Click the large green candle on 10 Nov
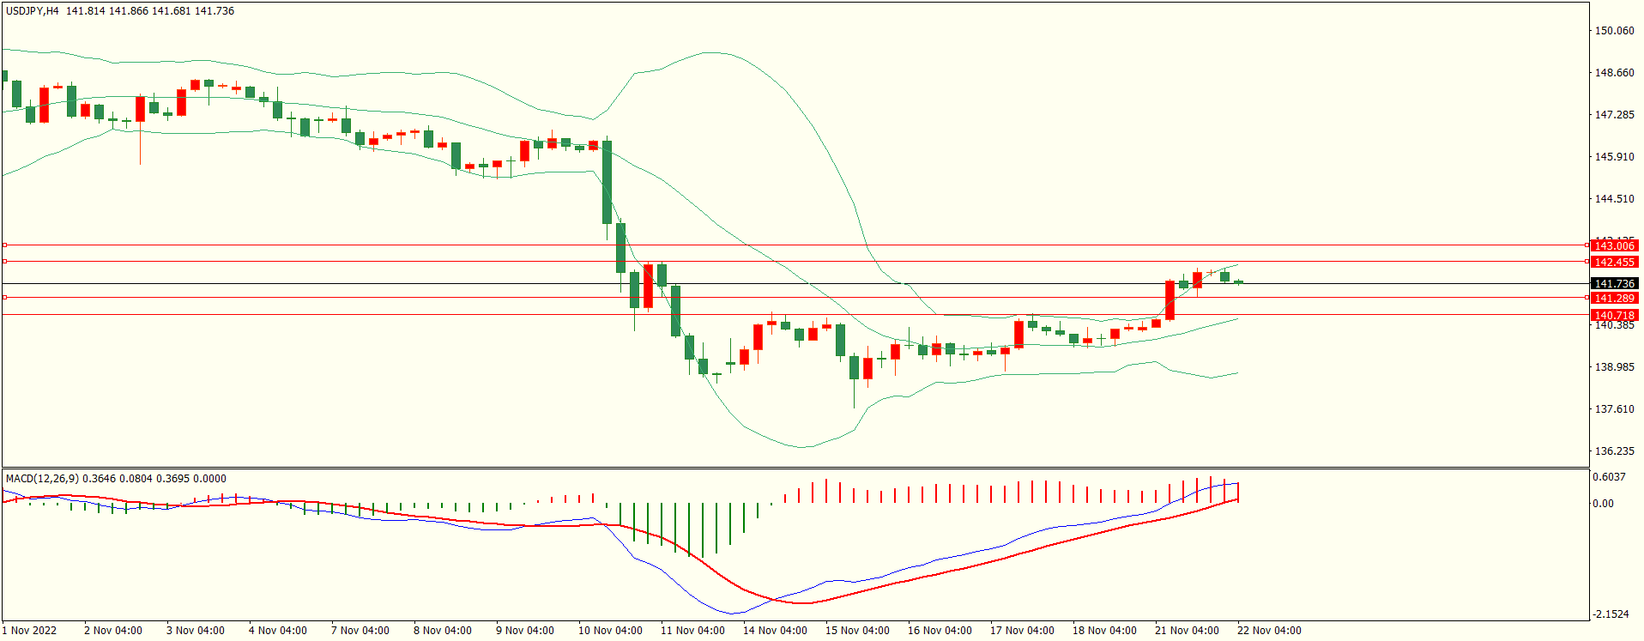Viewport: 1644px width, 641px height. [607, 182]
